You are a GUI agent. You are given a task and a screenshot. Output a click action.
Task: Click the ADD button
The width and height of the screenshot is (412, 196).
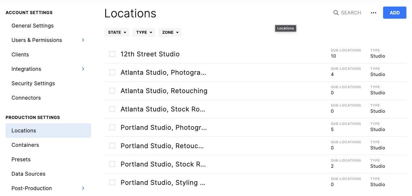(x=394, y=12)
